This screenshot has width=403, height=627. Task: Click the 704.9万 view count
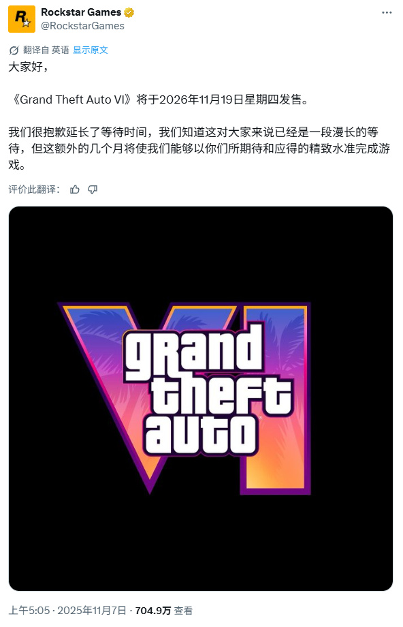pyautogui.click(x=153, y=611)
